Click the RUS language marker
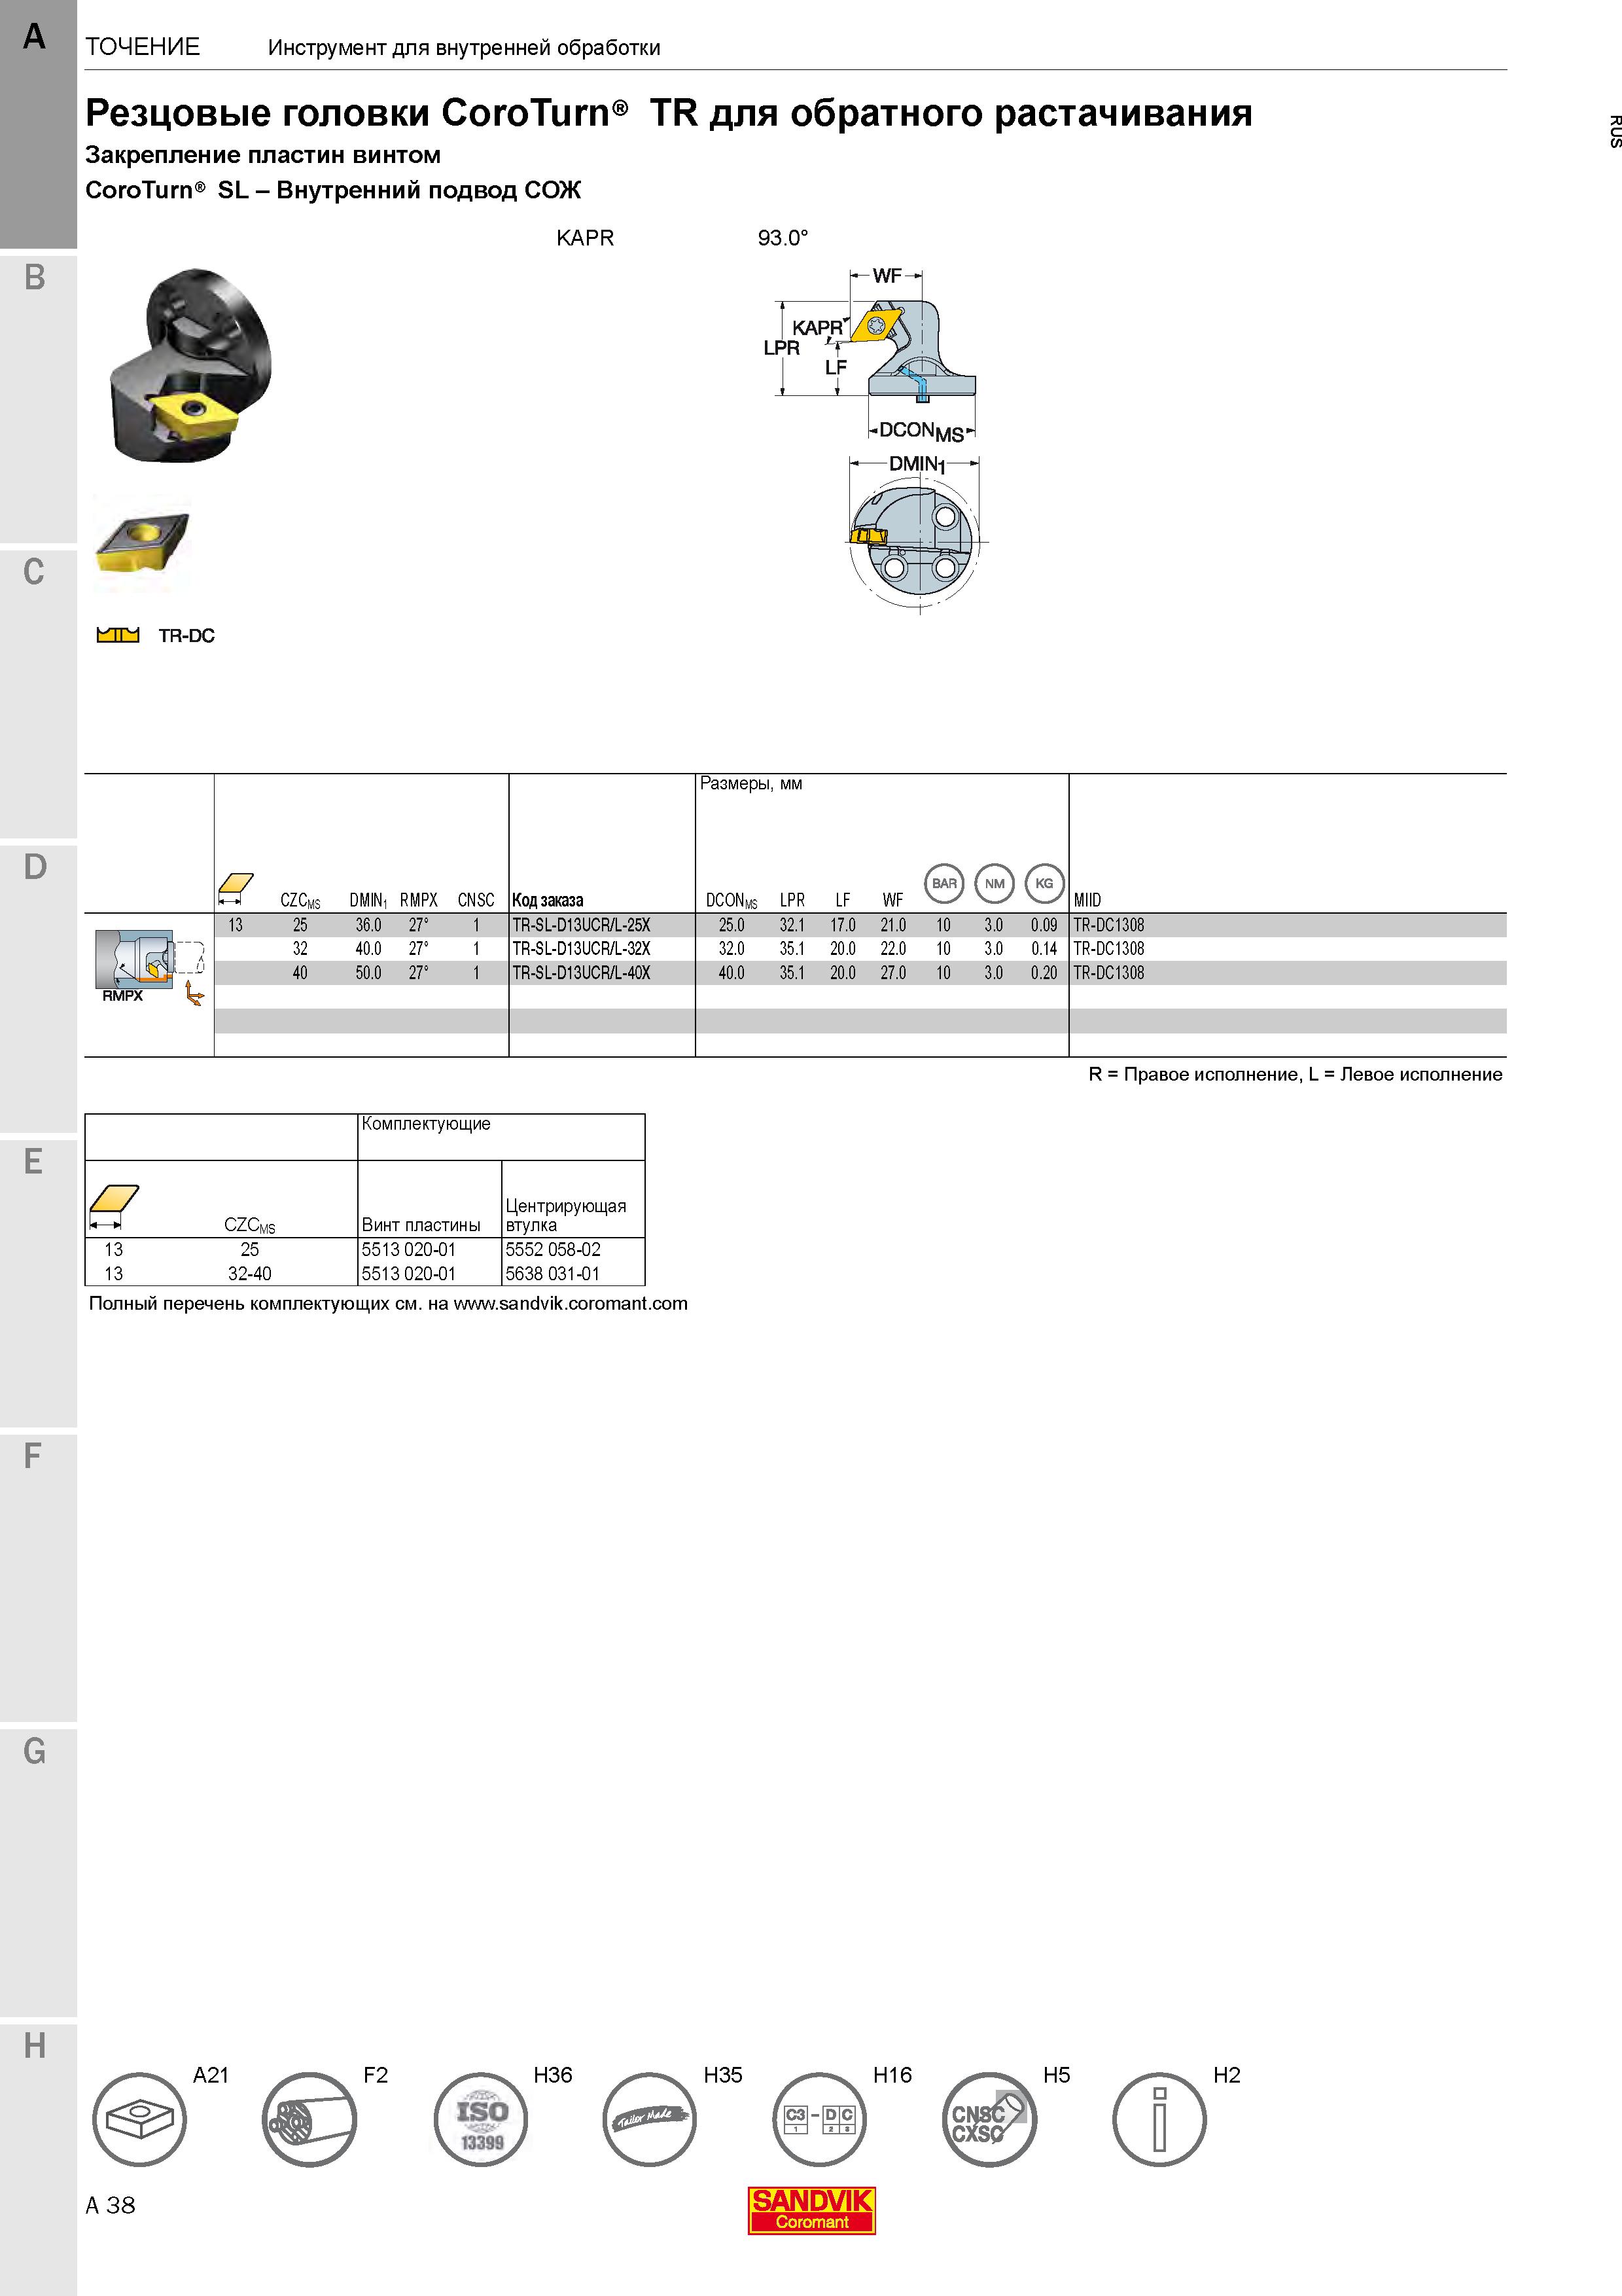The height and width of the screenshot is (2296, 1622). (1614, 132)
